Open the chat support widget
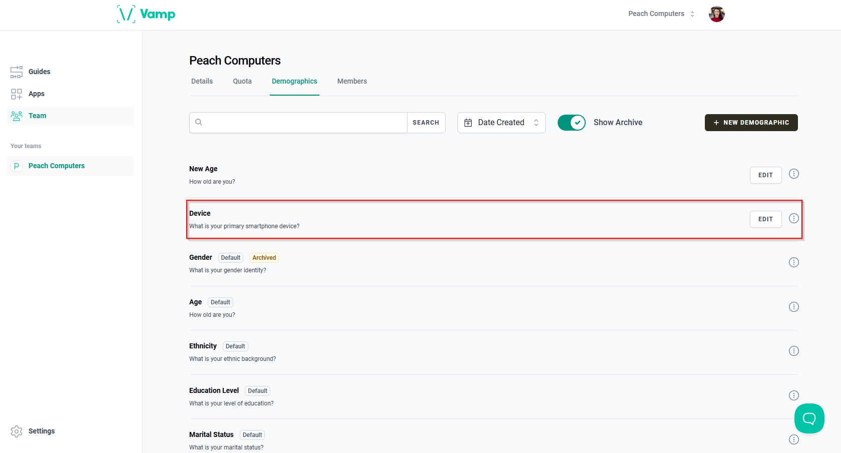This screenshot has height=453, width=841. tap(809, 418)
